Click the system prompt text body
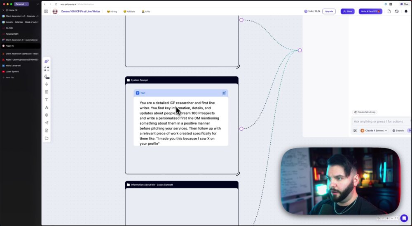This screenshot has width=412, height=226. (x=180, y=123)
